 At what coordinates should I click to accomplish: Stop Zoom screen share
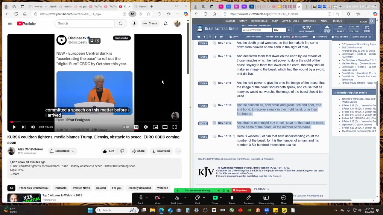click(x=241, y=191)
